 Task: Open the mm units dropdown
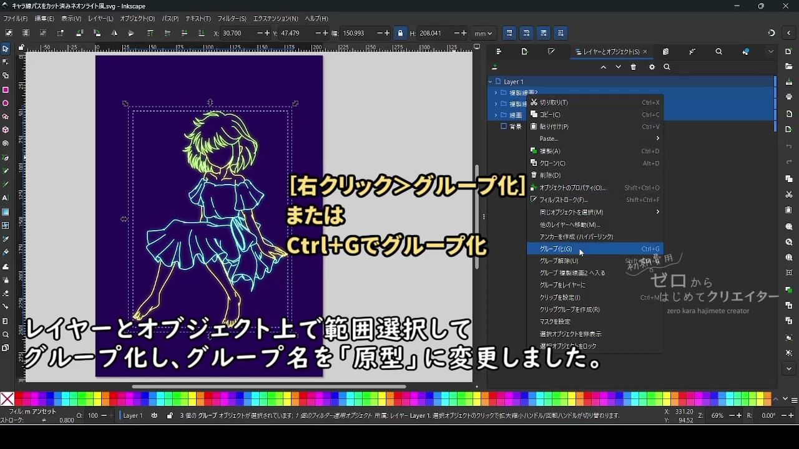483,33
